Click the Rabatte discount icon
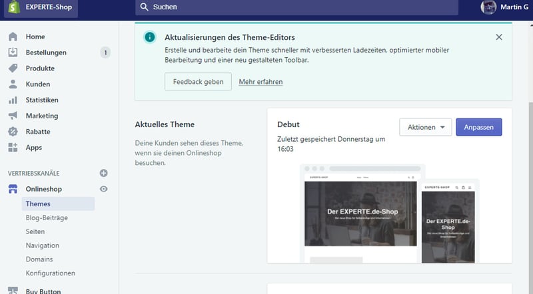 coord(13,132)
